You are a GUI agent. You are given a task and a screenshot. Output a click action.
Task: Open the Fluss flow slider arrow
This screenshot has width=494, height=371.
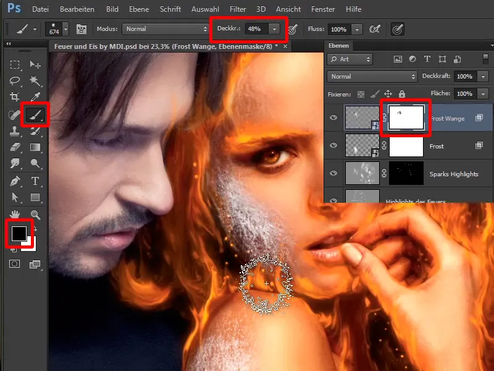point(357,30)
